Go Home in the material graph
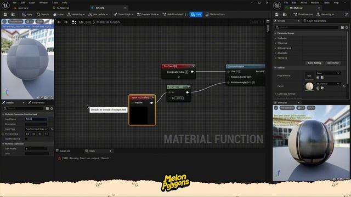This screenshot has height=197, width=351. pyautogui.click(x=59, y=14)
